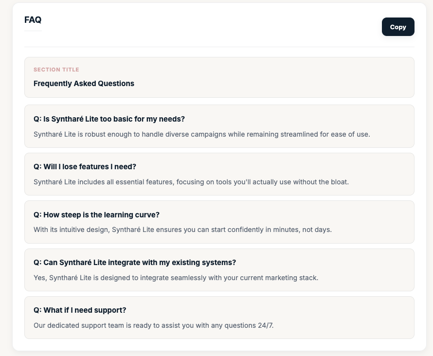The height and width of the screenshot is (356, 433).
Task: Select the FAQ heading
Action: (33, 20)
